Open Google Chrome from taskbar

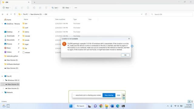coord(101,106)
